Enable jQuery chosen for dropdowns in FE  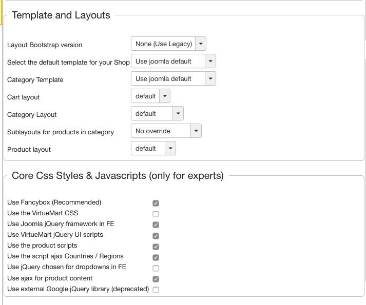point(156,268)
